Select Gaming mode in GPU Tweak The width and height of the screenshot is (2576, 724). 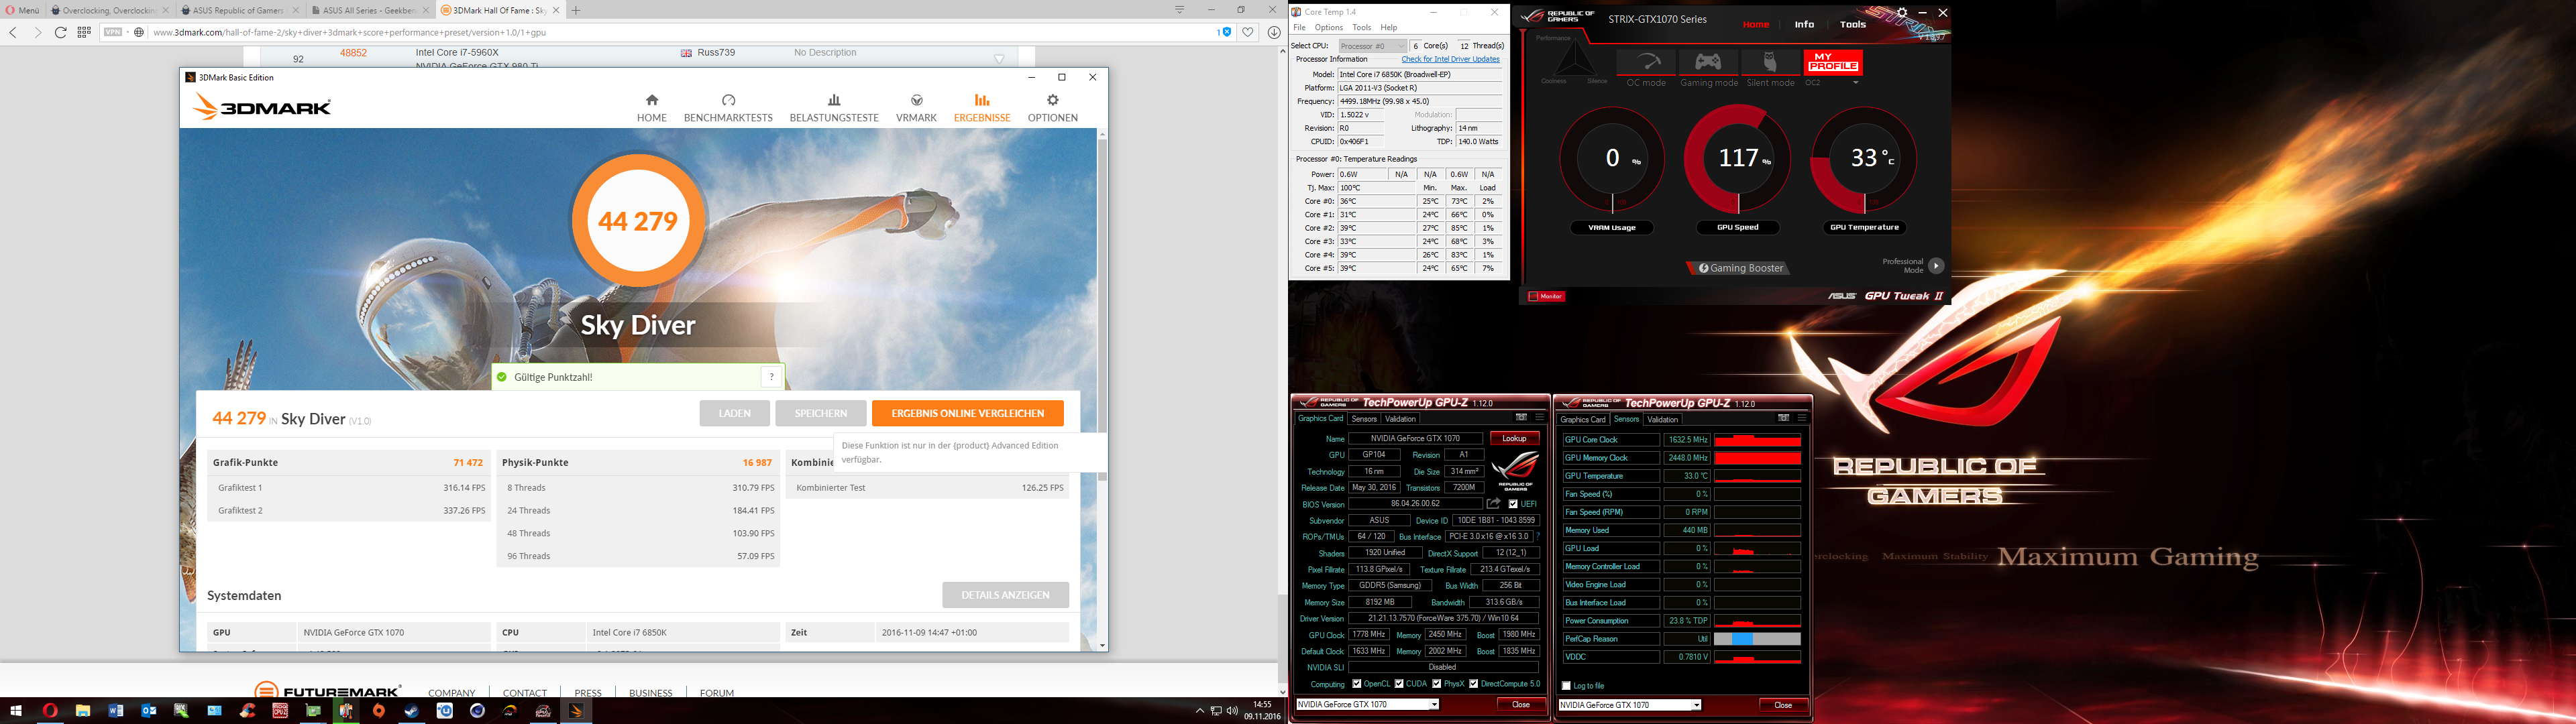coord(1708,68)
